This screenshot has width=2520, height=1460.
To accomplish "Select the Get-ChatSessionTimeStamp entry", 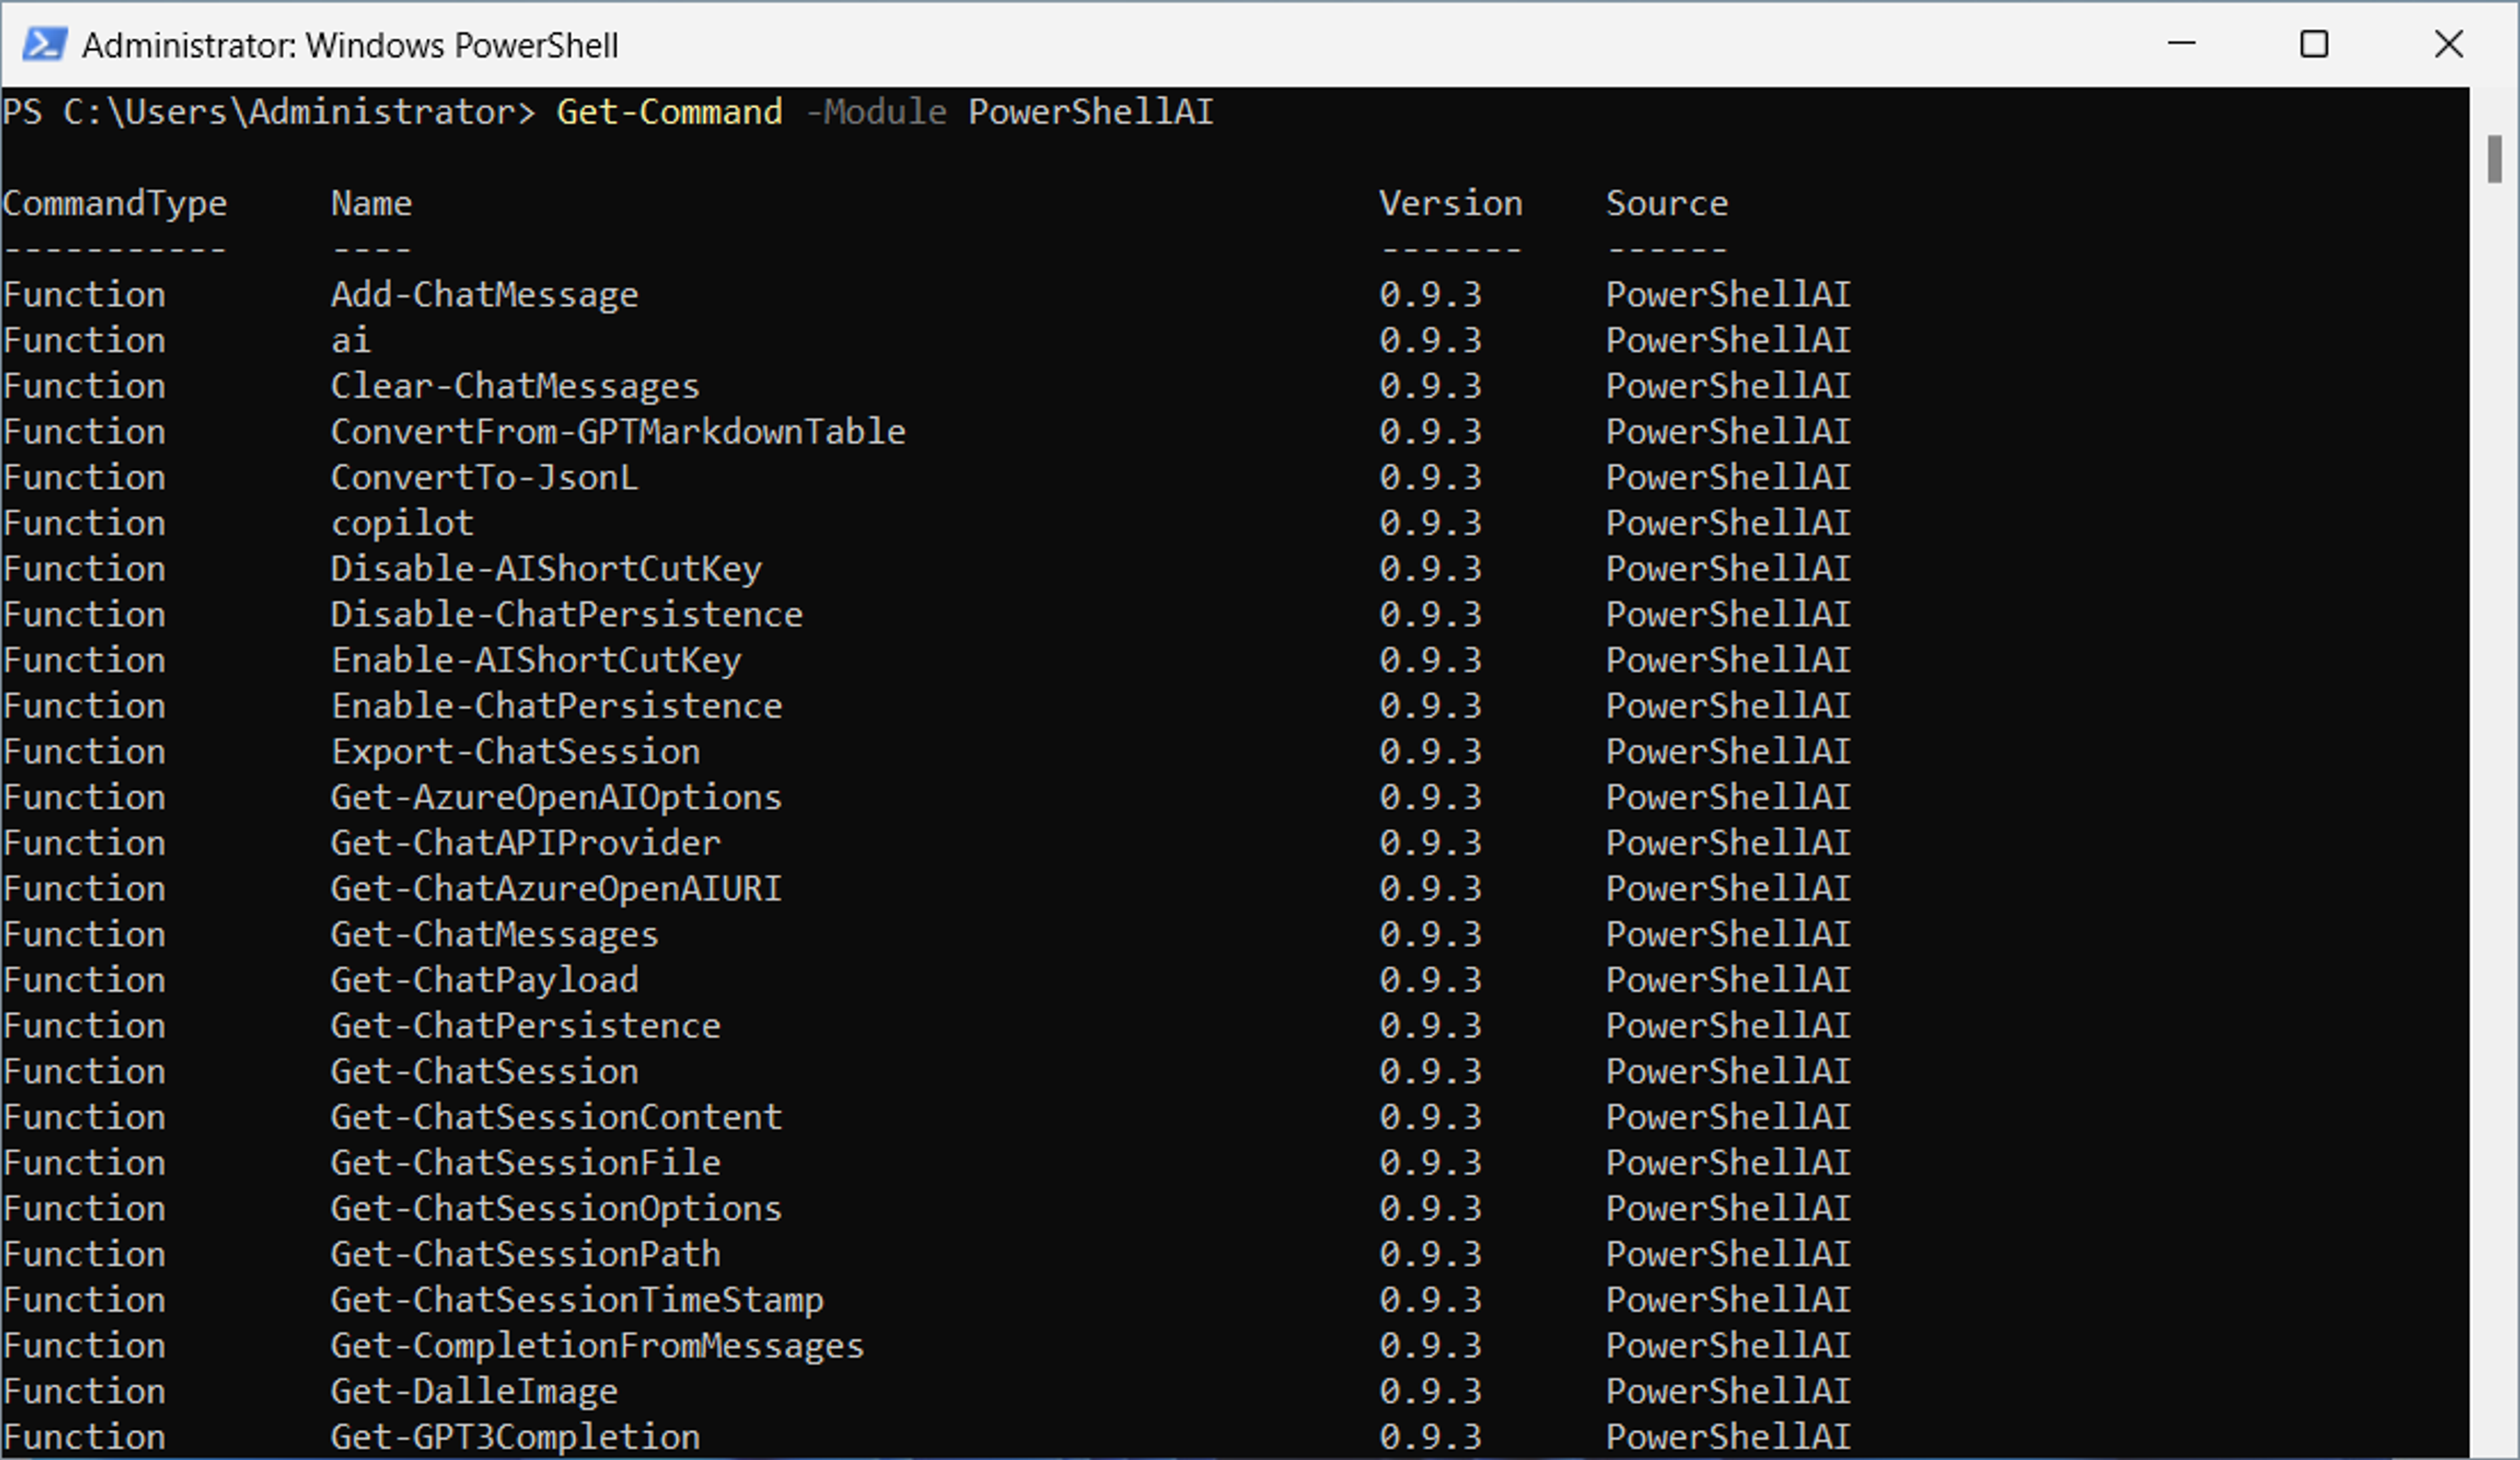I will [x=577, y=1301].
